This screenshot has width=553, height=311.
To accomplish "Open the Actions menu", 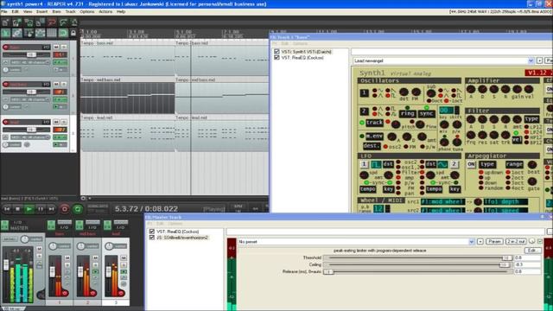I will pyautogui.click(x=105, y=11).
